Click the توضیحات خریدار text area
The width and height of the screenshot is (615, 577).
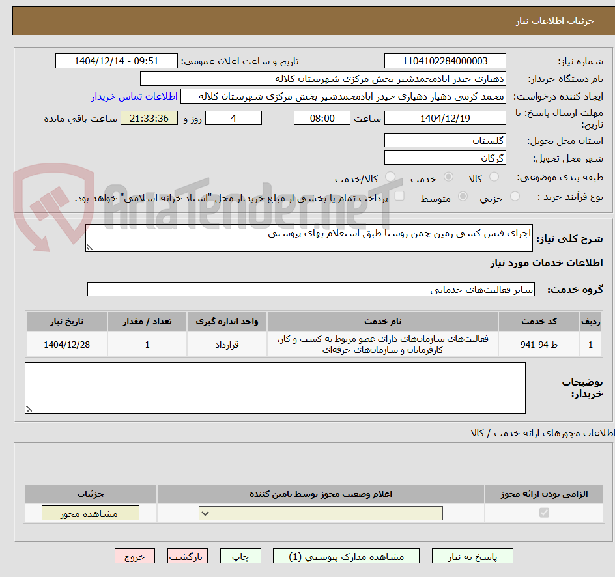(275, 387)
